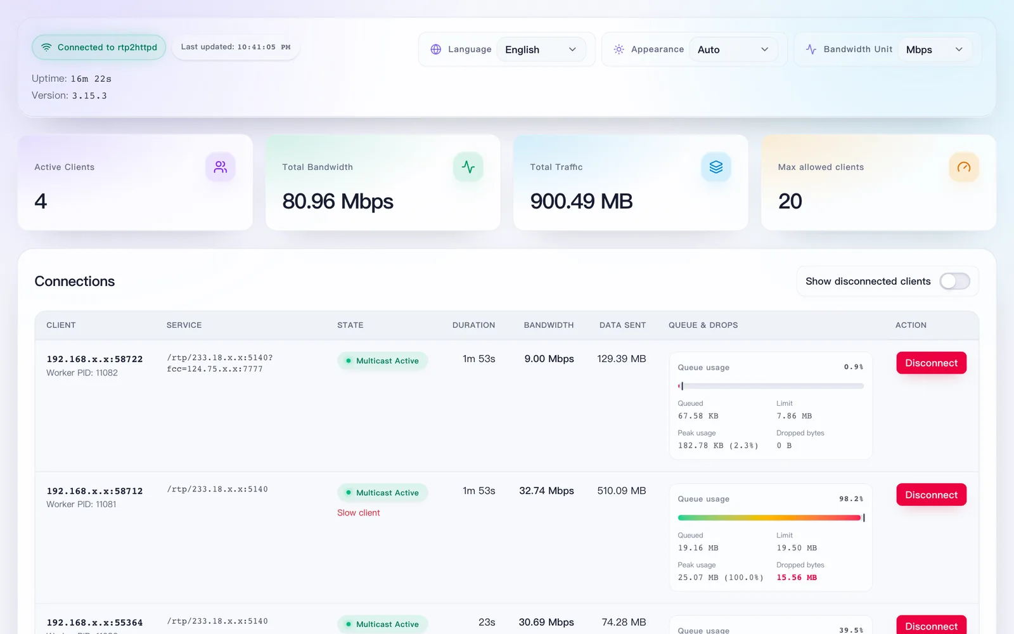Click the Version 3.15.3 text

point(69,96)
